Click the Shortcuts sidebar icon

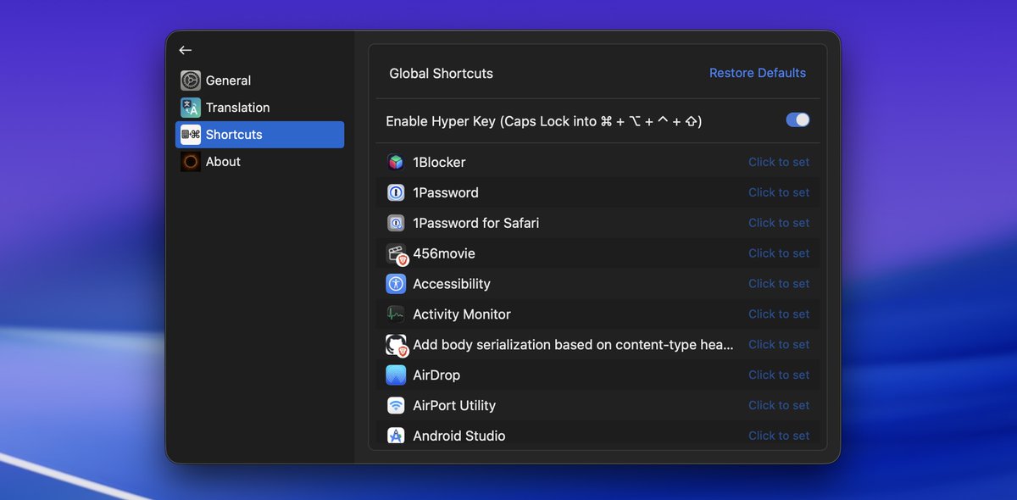[191, 135]
